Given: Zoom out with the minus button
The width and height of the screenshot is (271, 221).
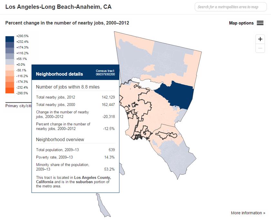Looking at the screenshot, I should (260, 48).
